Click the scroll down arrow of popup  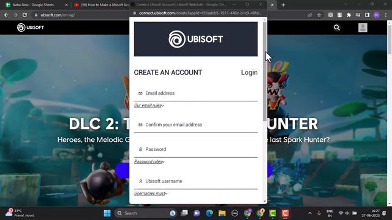[265, 201]
